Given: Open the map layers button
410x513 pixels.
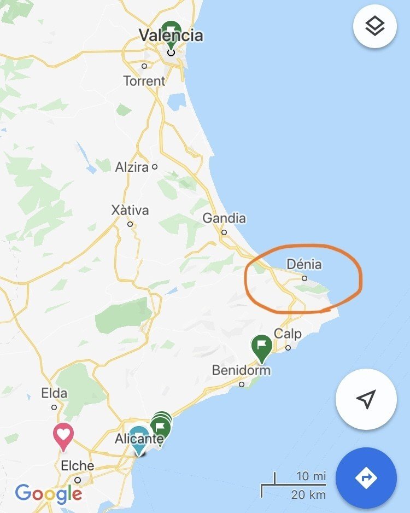Looking at the screenshot, I should coord(375,26).
